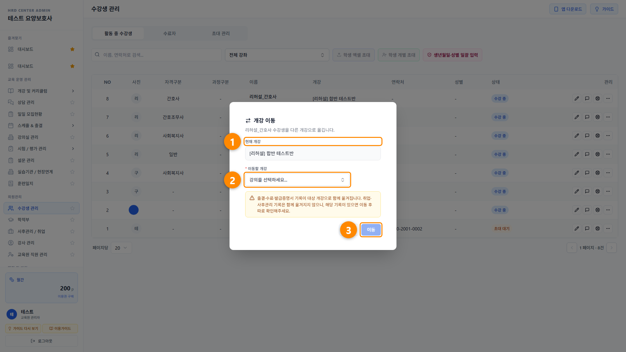Toggle favorite star for 설문 관리
Viewport: 626px width, 352px height.
pos(72,160)
